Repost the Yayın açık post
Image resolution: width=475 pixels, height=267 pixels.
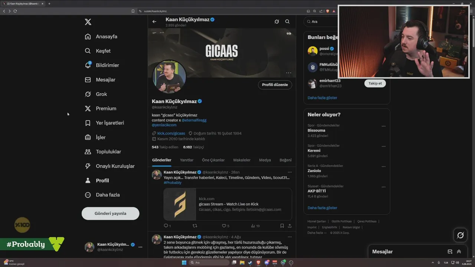pos(195,226)
